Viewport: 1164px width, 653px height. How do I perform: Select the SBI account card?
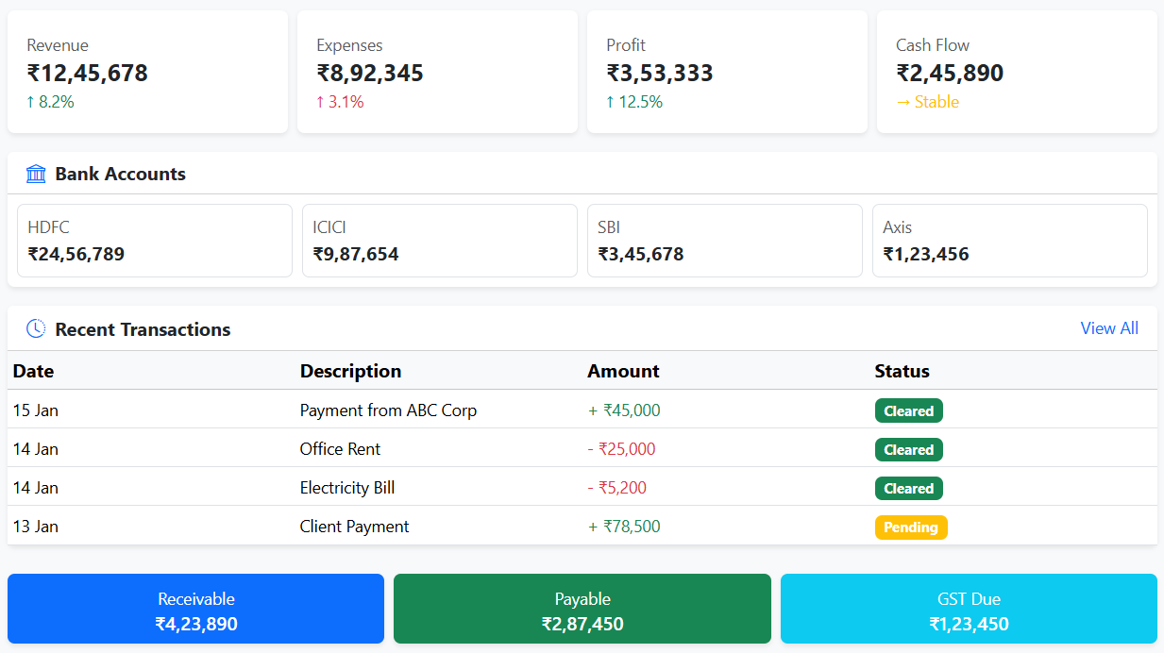pos(724,240)
